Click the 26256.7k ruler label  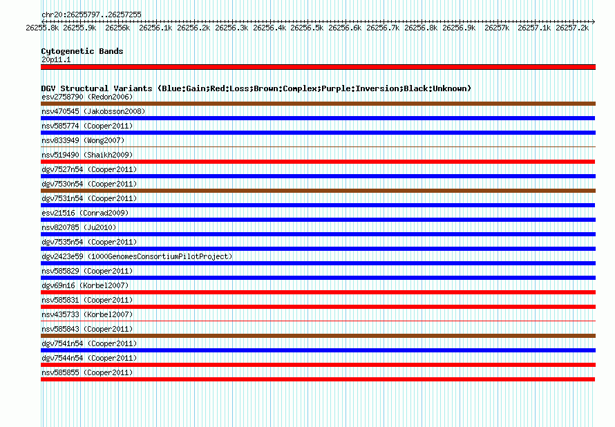click(384, 28)
